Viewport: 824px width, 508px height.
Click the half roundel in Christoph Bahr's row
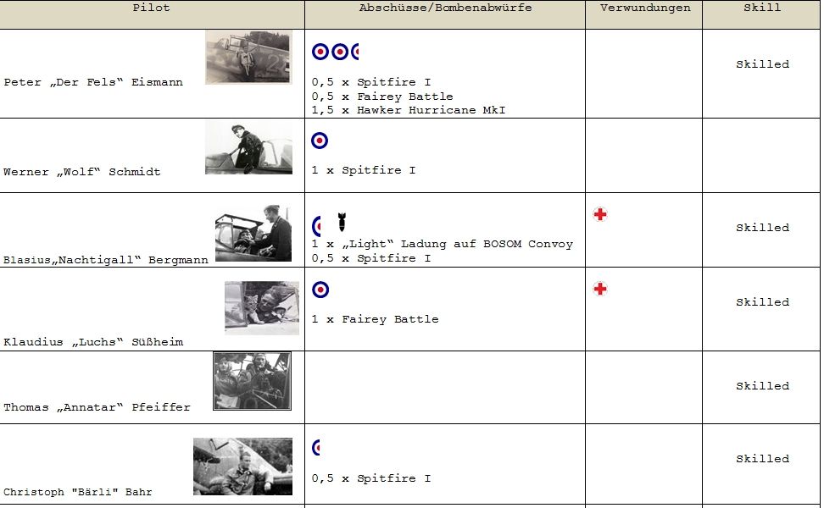click(x=316, y=447)
